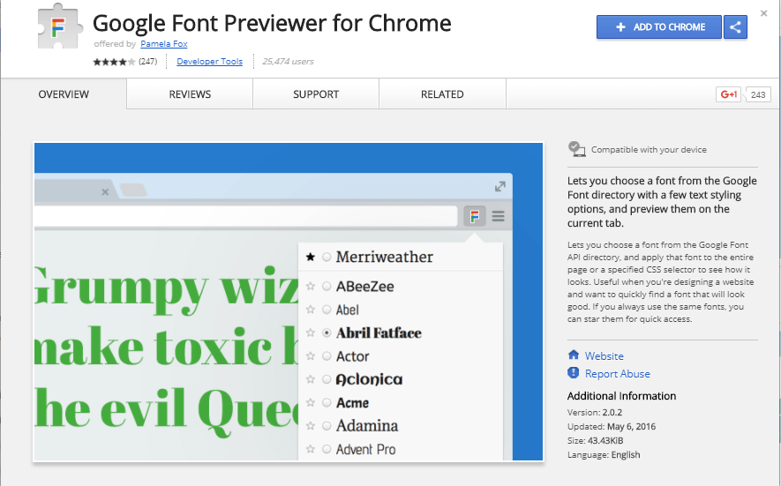Select the Aclonica radio button

pyautogui.click(x=327, y=379)
